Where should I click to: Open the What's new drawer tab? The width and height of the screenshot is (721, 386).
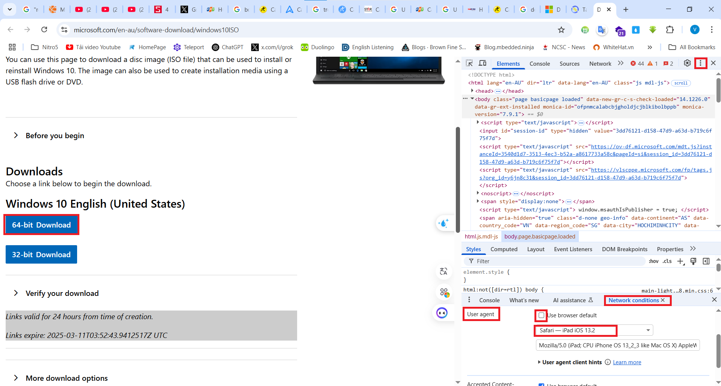tap(524, 300)
